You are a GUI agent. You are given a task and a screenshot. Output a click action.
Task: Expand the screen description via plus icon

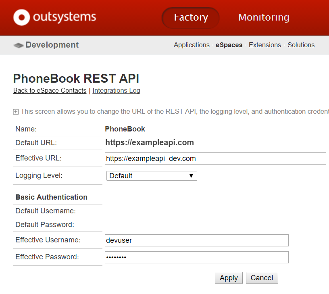(16, 111)
